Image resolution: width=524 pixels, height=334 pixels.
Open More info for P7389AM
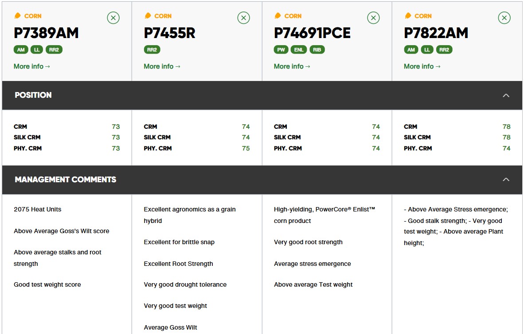31,66
